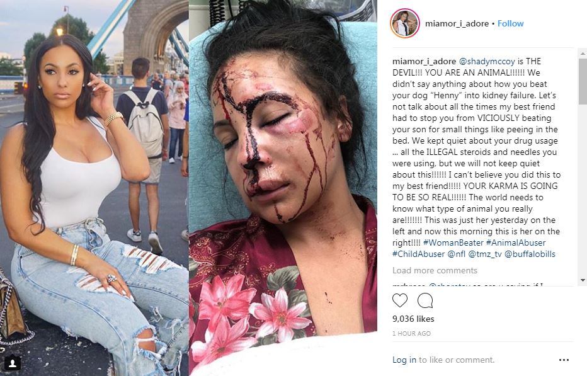Click the 9,036 likes count
Screen dimensions: 587x376
pos(413,319)
